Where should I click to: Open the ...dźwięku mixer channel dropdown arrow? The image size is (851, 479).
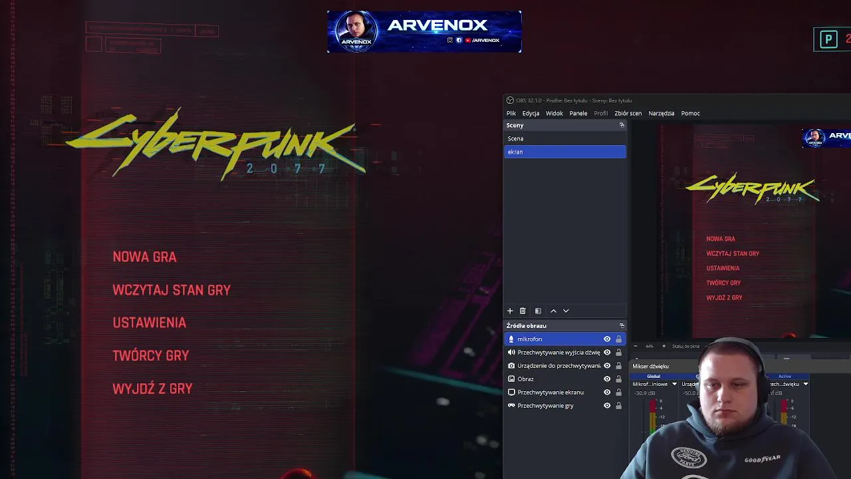(805, 384)
